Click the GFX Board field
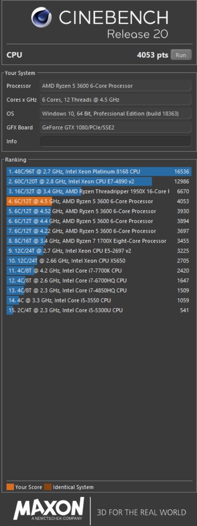197x526 pixels. point(116,127)
